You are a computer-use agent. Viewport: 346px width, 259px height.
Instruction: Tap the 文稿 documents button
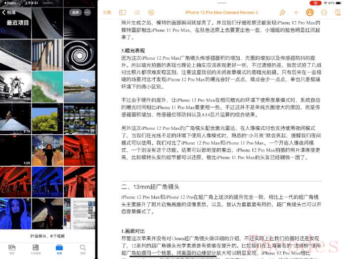pyautogui.click(x=107, y=12)
